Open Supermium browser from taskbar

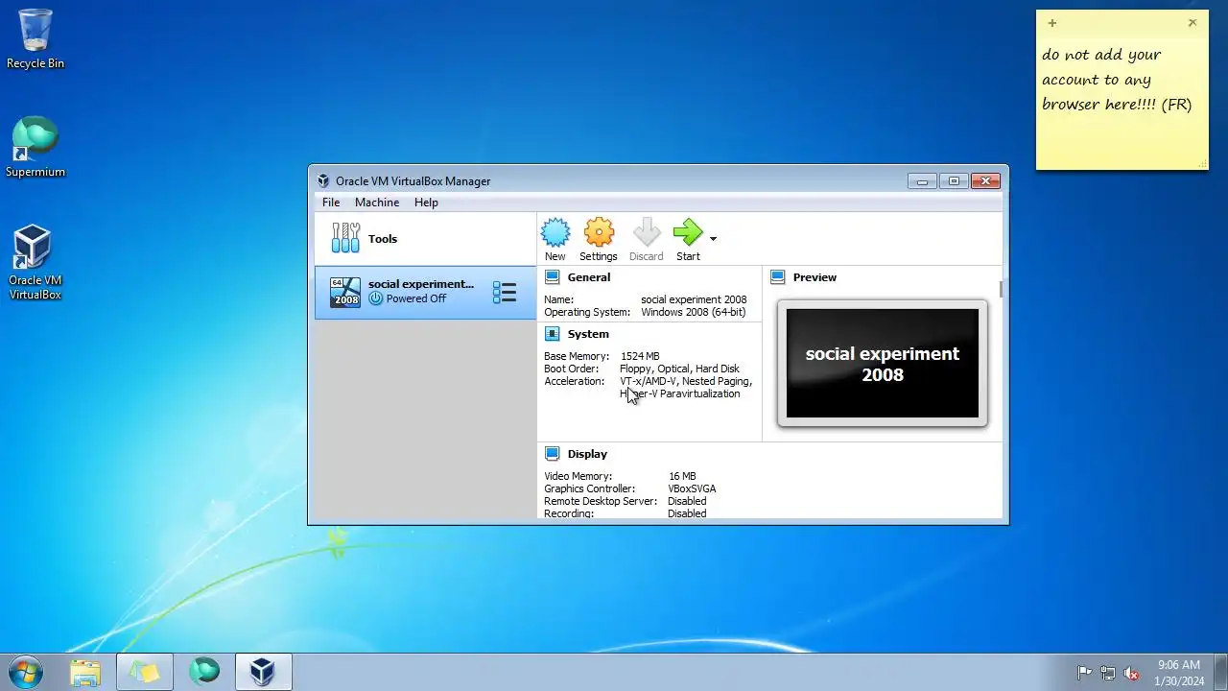point(204,672)
